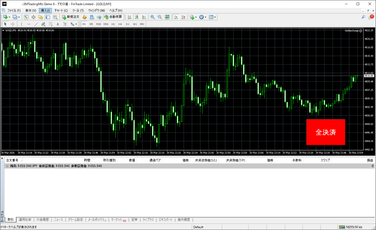Select the crosshair cursor tool

tap(13, 24)
